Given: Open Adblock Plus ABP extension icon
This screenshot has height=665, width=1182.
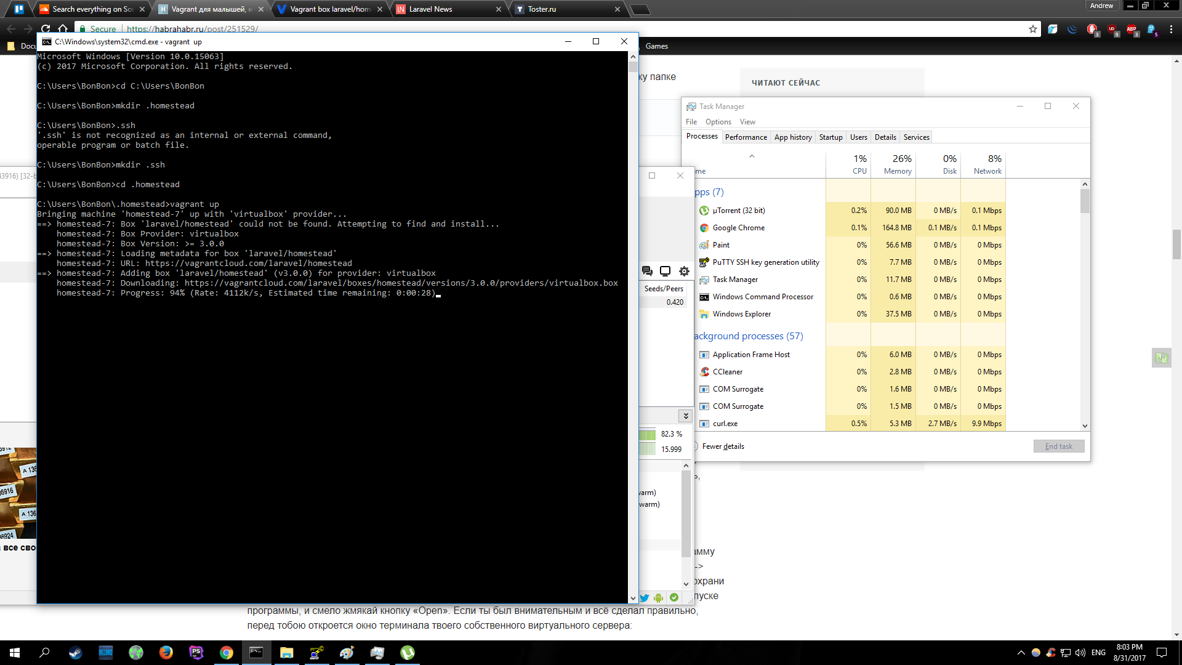Looking at the screenshot, I should coord(1132,29).
